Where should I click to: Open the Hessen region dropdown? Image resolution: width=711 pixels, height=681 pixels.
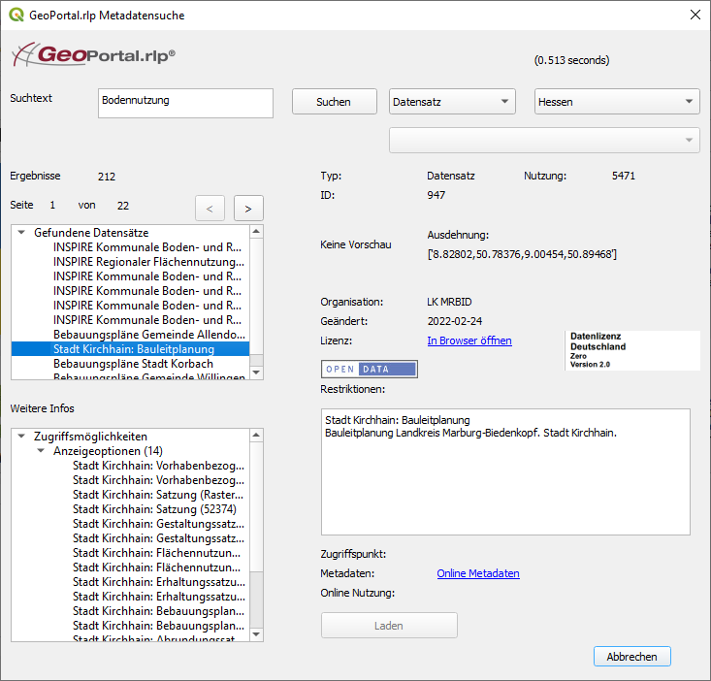[x=617, y=102]
